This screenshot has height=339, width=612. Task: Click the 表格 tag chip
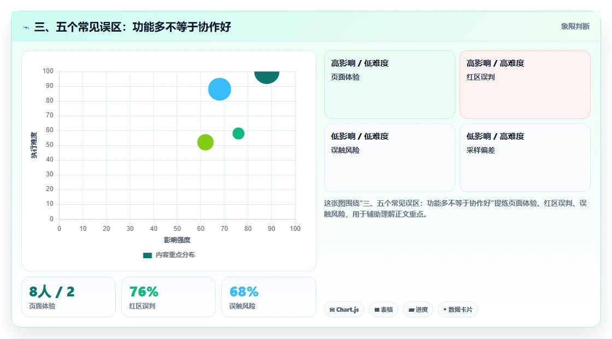click(384, 310)
